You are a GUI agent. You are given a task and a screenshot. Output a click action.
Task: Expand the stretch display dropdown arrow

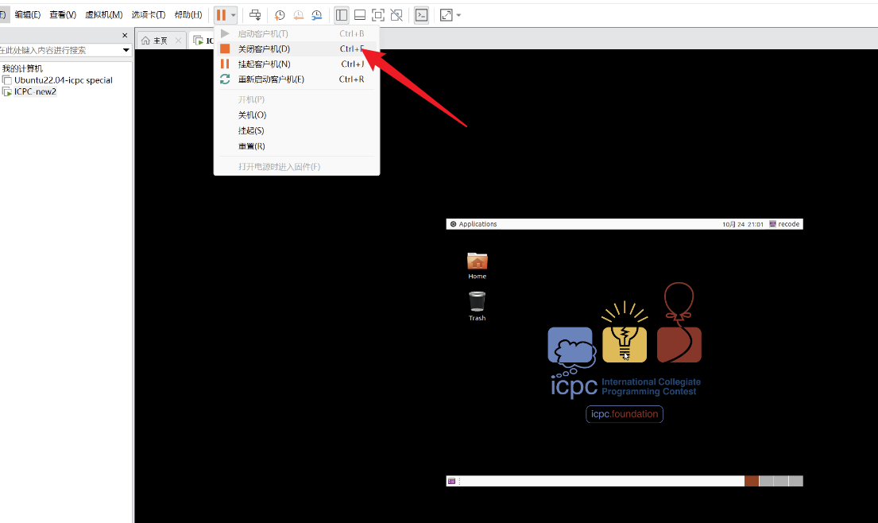tap(459, 15)
